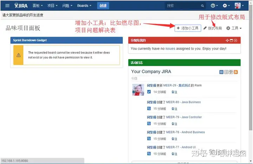Select the 14 分钟前 timestamp
Screen dimensions: 253x164
160,92
